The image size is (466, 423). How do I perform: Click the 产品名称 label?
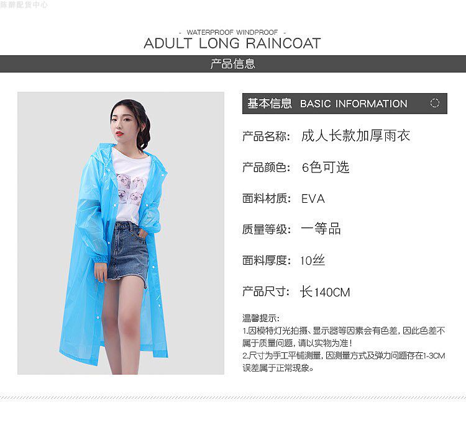(267, 136)
